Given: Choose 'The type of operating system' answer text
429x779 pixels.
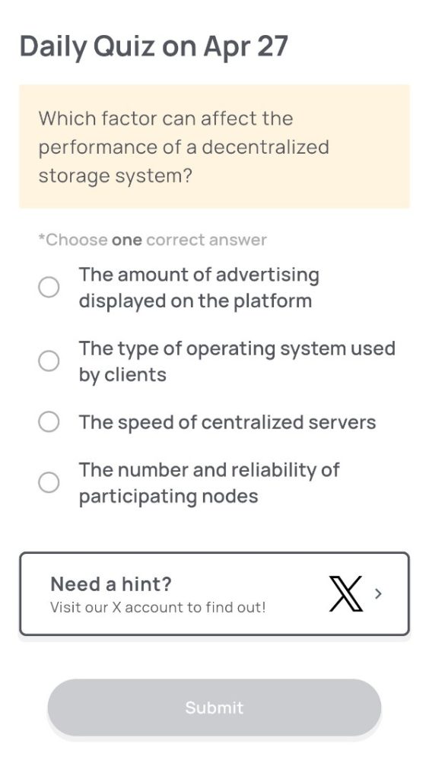Looking at the screenshot, I should pyautogui.click(x=237, y=361).
